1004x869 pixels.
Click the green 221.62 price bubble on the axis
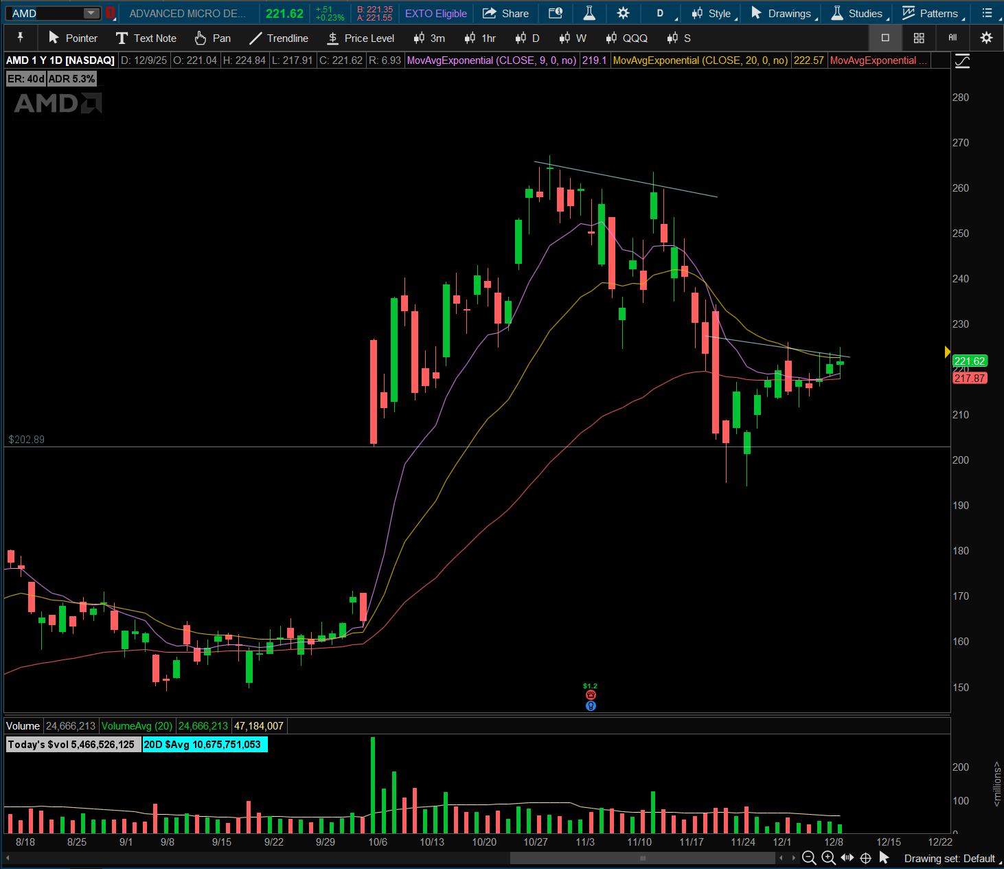(969, 361)
